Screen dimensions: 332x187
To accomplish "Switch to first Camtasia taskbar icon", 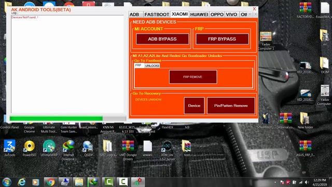I will pos(108,182).
